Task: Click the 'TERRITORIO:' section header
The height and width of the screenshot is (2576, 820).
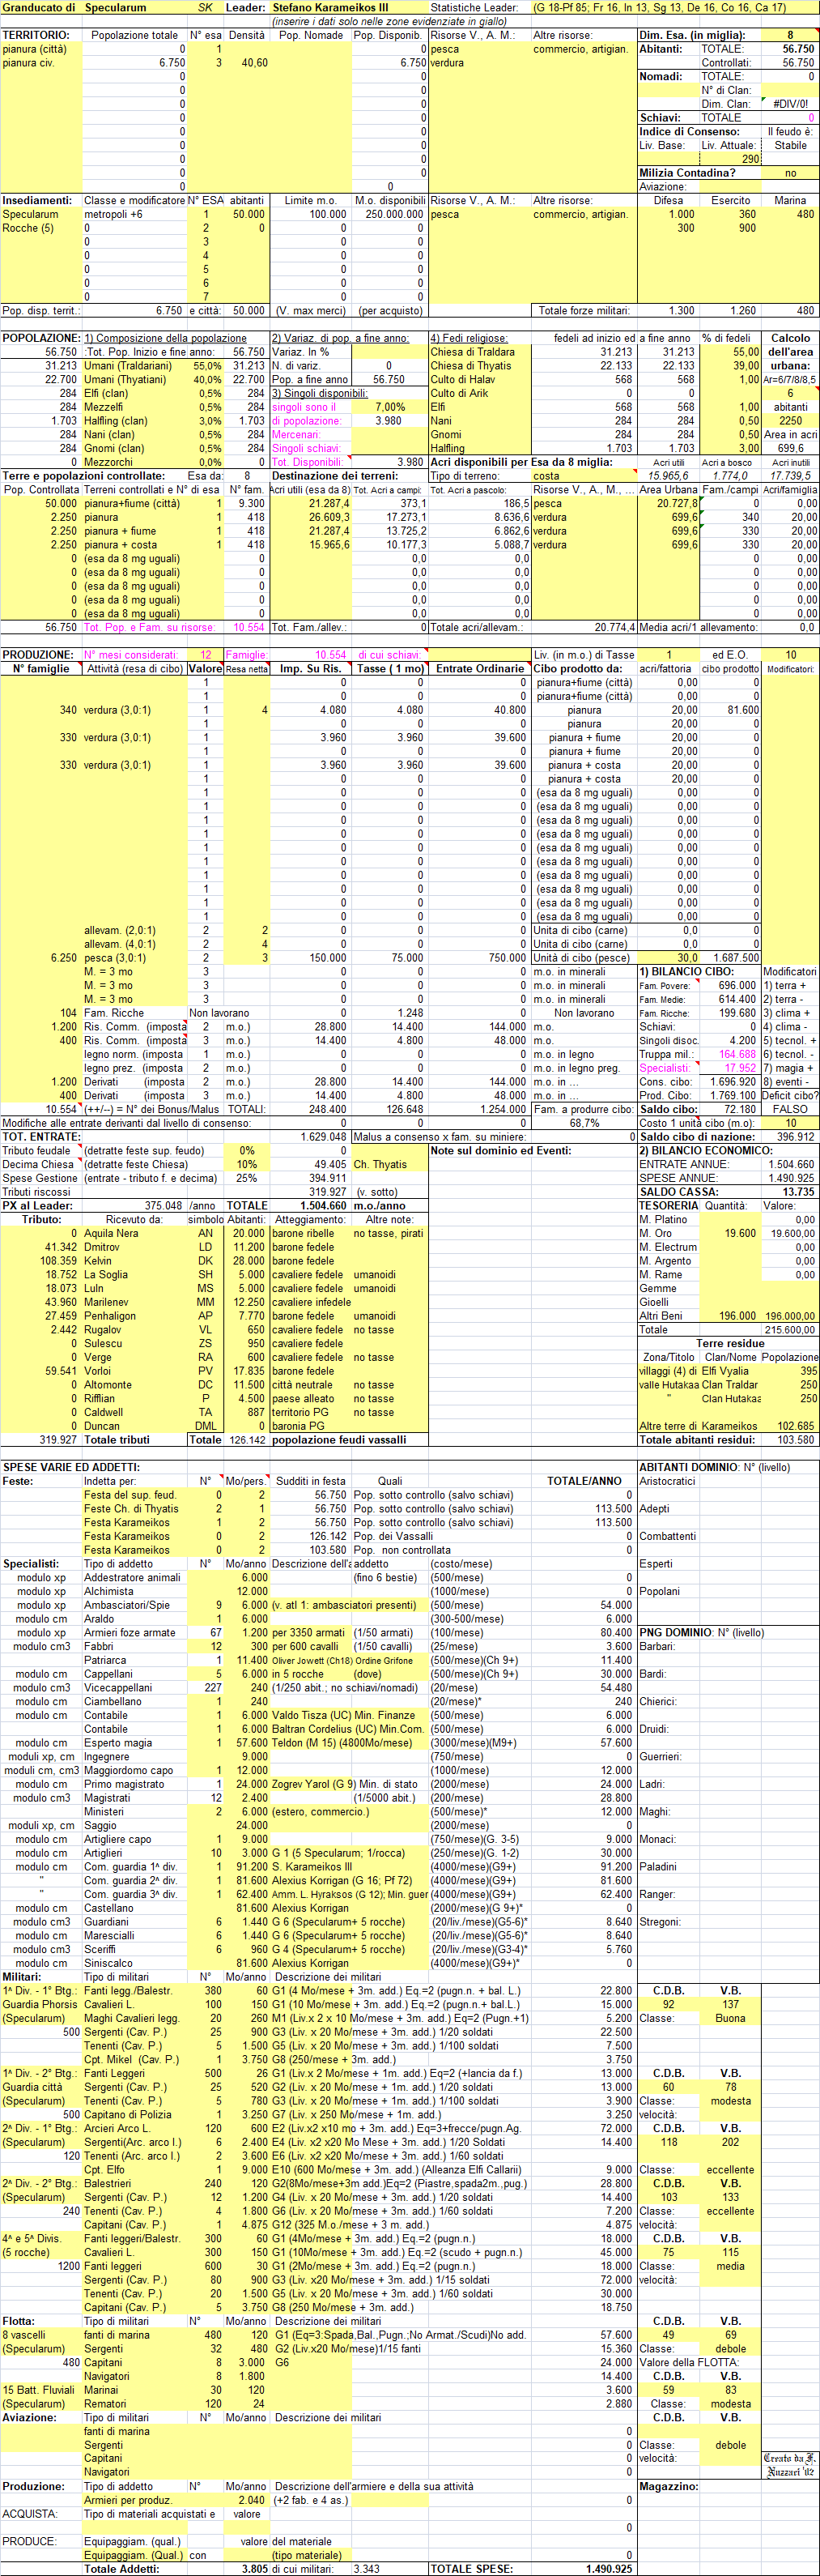Action: pyautogui.click(x=36, y=35)
